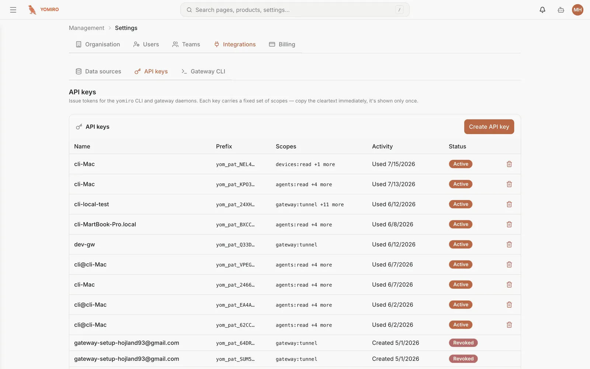590x369 pixels.
Task: Delete the cli-local-test key
Action: (x=509, y=204)
